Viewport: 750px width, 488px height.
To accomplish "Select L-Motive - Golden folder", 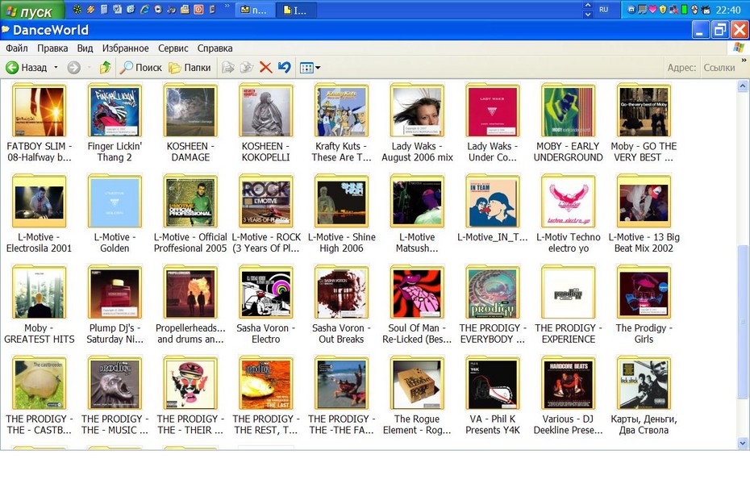I will [115, 215].
